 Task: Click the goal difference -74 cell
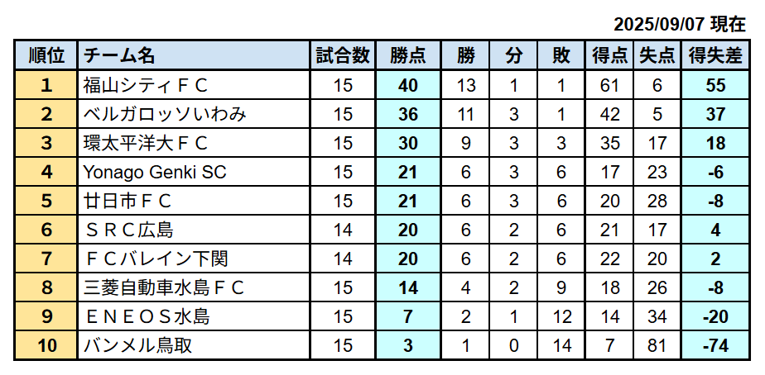point(715,345)
